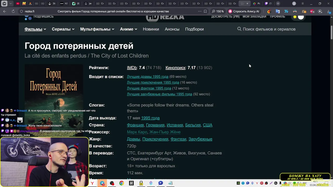Open Лучшие приключения 1995 года list
Image resolution: width=333 pixels, height=187 pixels.
[x=153, y=82]
